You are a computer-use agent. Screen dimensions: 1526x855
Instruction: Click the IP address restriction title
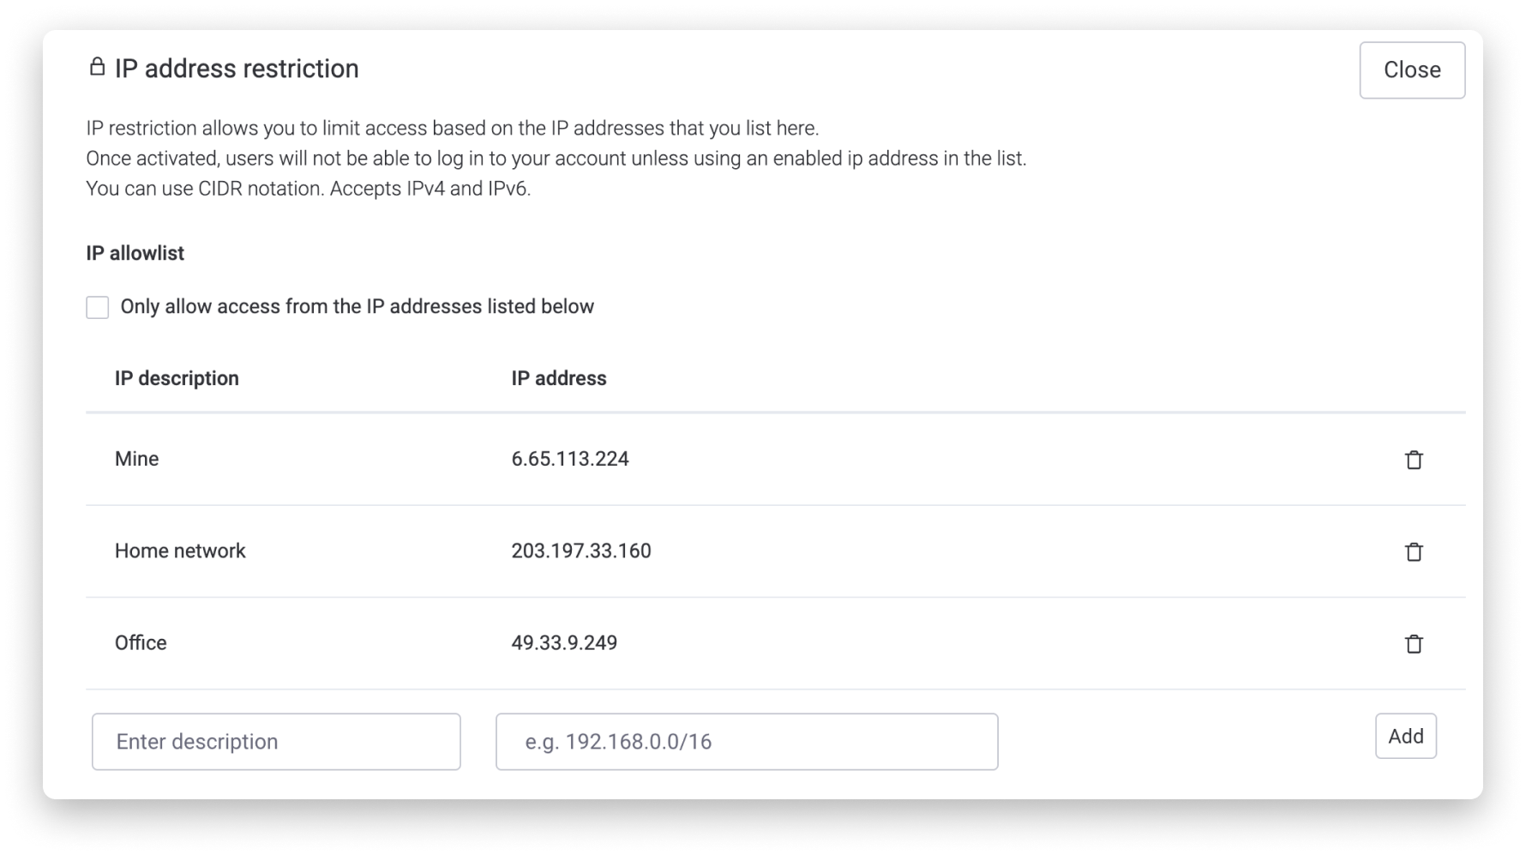pyautogui.click(x=237, y=69)
